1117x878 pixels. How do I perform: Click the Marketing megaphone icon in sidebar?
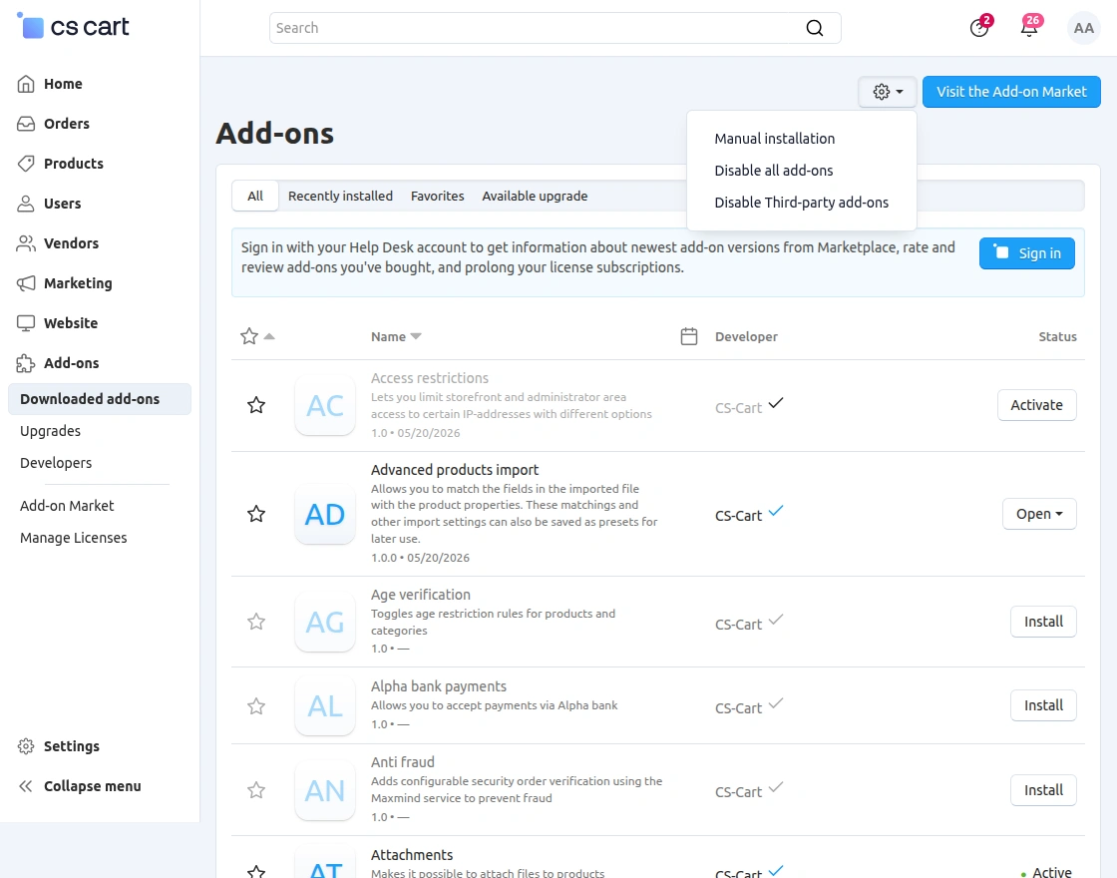coord(26,283)
